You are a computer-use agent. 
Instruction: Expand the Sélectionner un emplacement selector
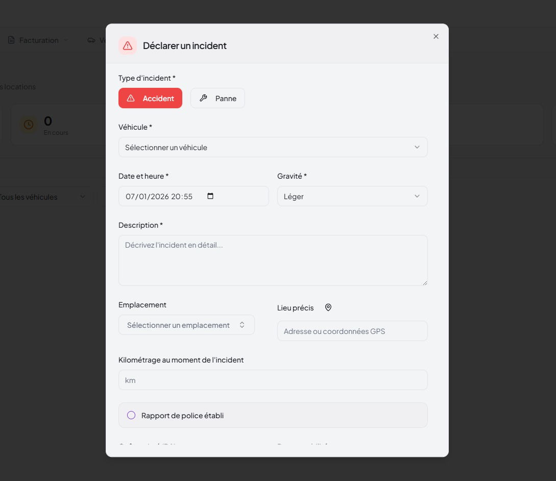(x=186, y=325)
